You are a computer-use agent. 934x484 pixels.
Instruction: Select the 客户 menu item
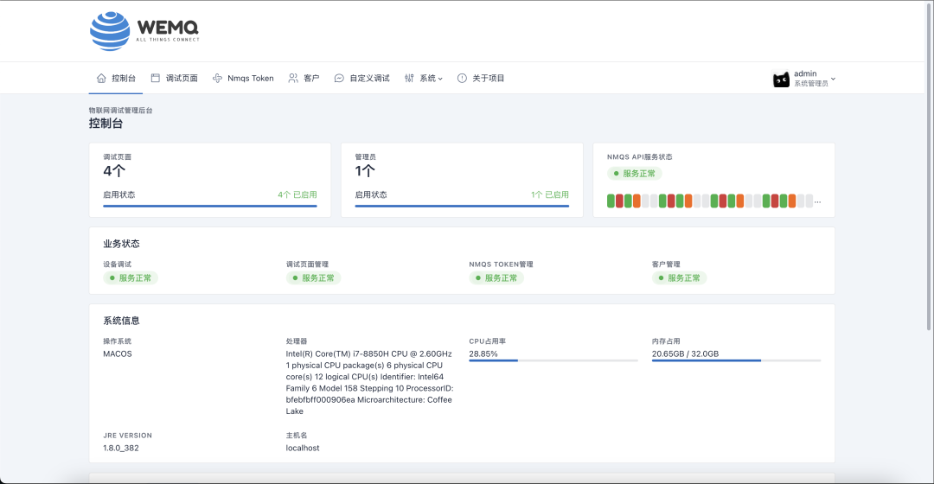click(x=304, y=78)
